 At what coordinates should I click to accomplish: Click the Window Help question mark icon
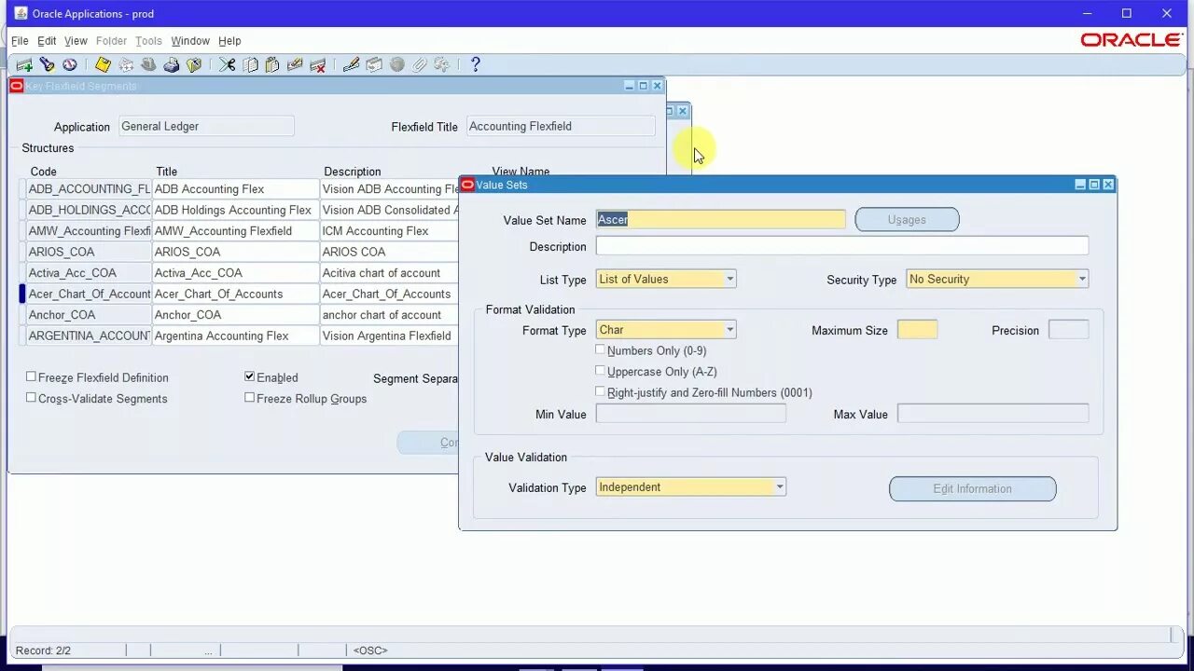[x=475, y=64]
